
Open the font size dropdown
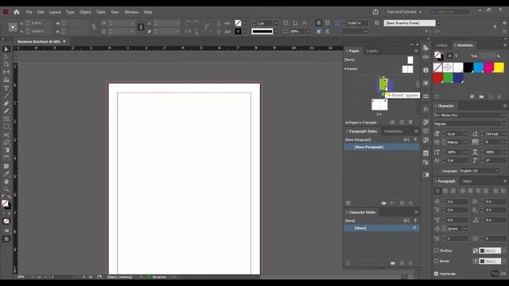click(465, 133)
